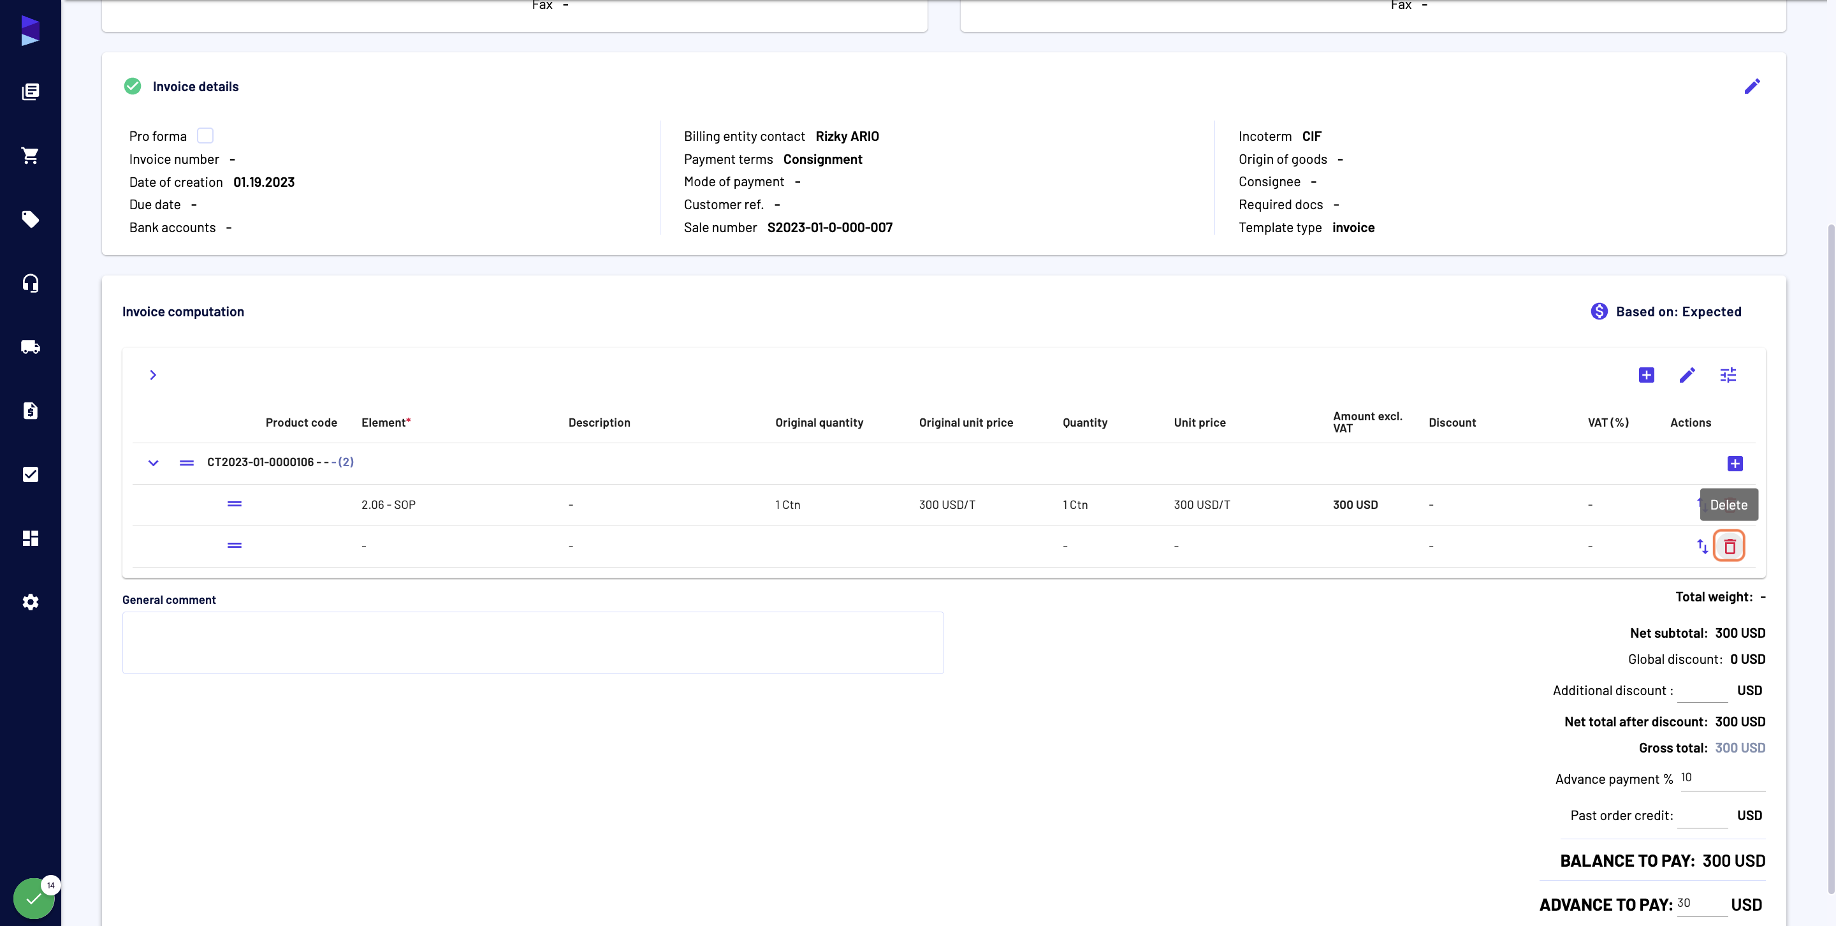The height and width of the screenshot is (926, 1836).
Task: Click sale number S2023-01-0-000-007
Action: (829, 228)
